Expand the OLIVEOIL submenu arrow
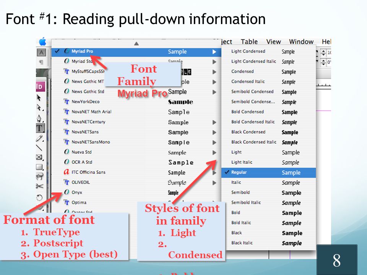The height and width of the screenshot is (275, 367). tap(214, 183)
